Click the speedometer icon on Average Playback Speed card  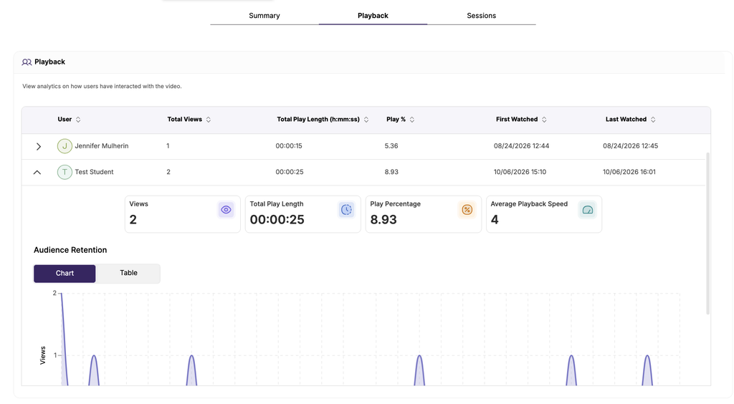(x=588, y=210)
